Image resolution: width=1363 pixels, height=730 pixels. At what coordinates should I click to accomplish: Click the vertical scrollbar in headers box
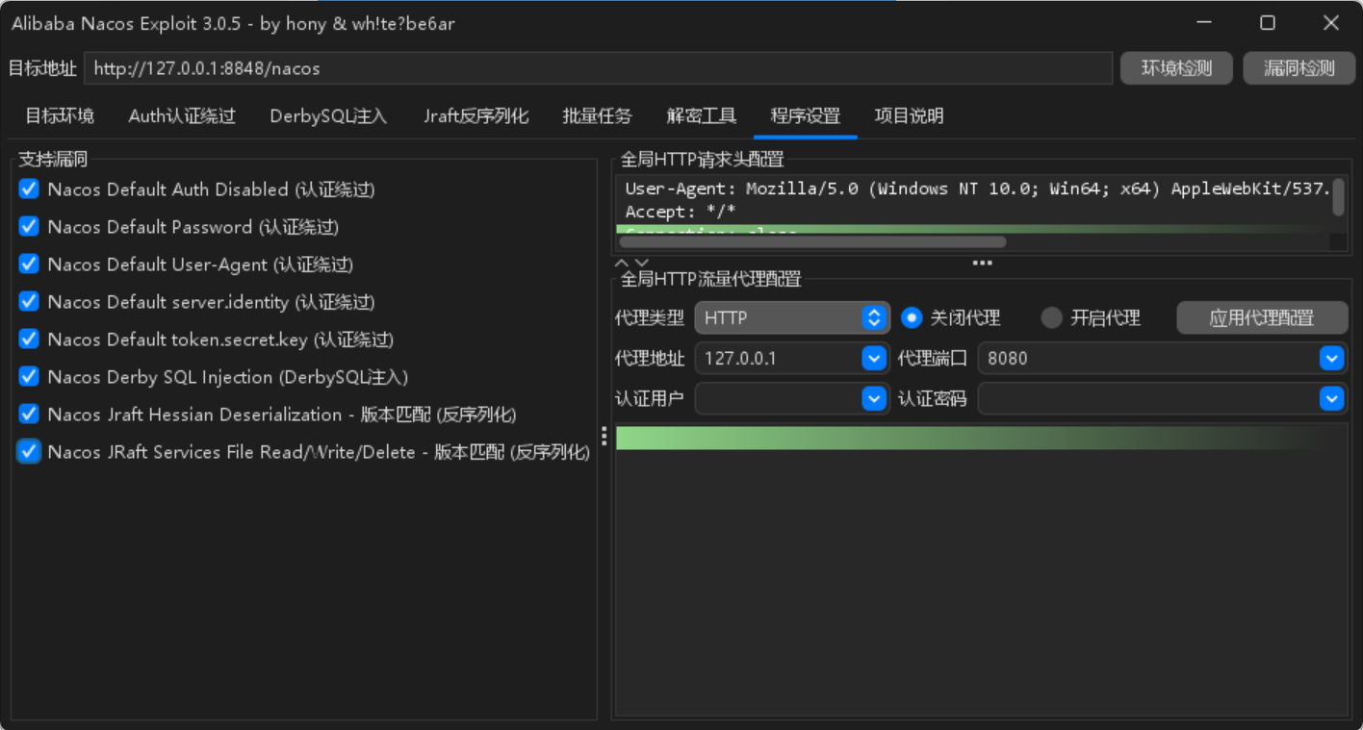[1338, 196]
